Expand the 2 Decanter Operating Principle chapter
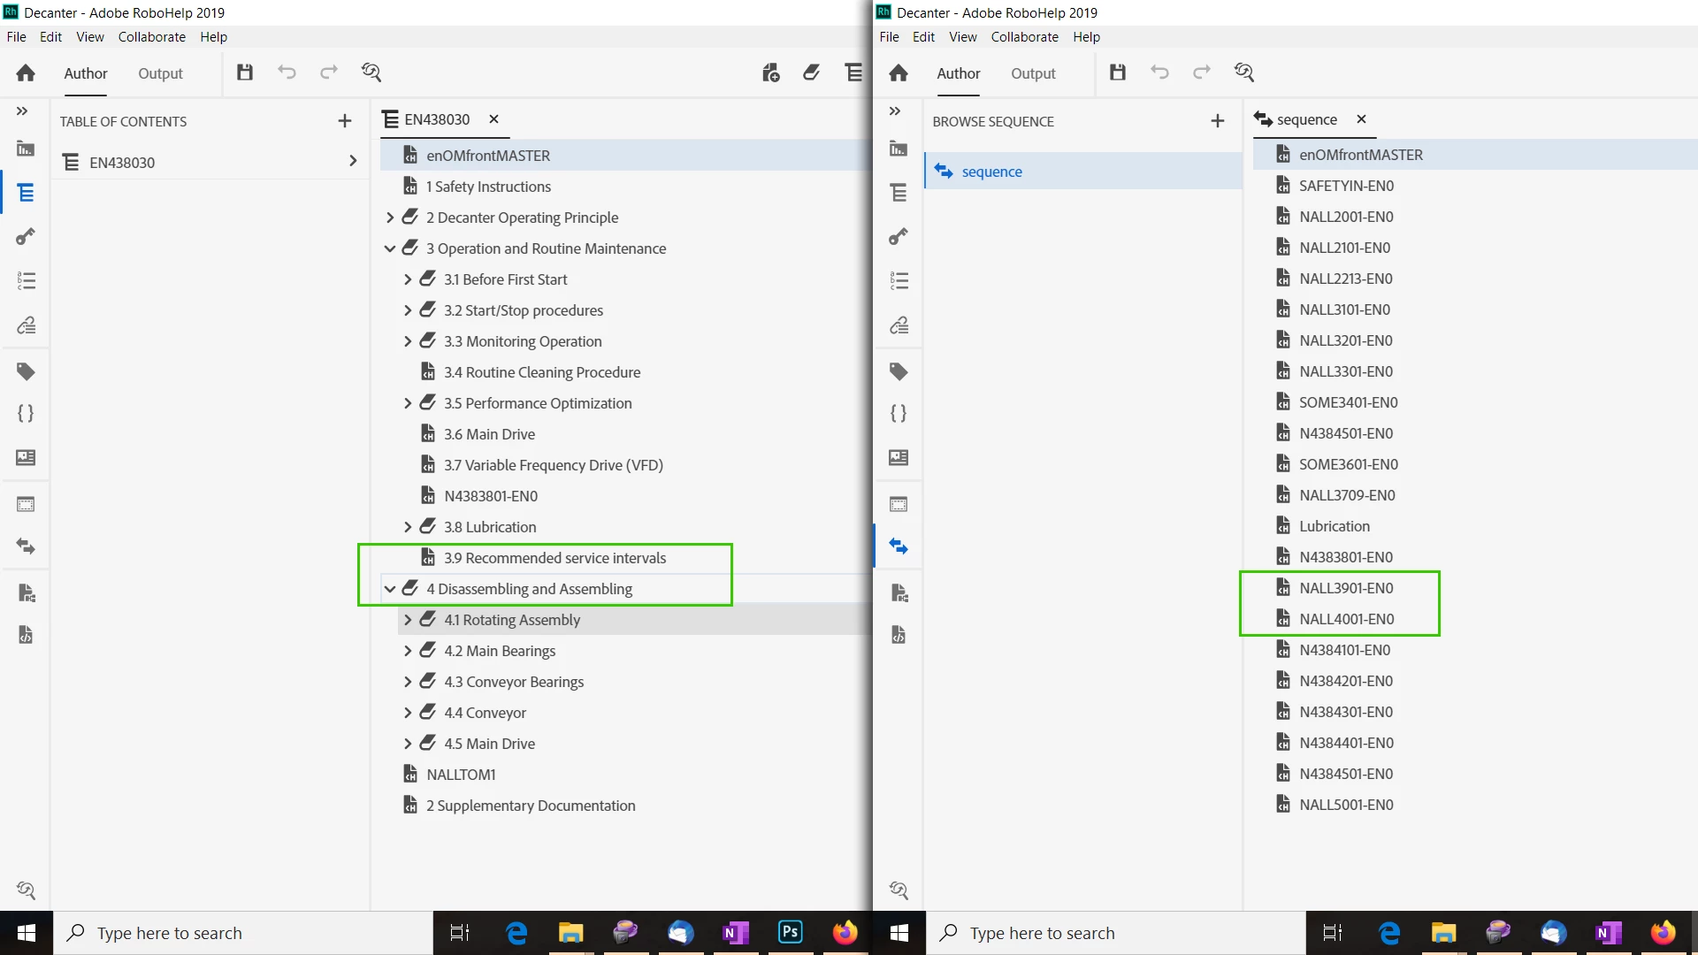 [x=390, y=218]
